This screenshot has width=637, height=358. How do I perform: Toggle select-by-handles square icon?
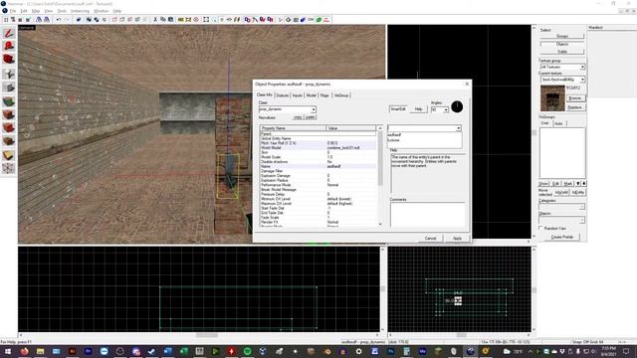pos(206,20)
